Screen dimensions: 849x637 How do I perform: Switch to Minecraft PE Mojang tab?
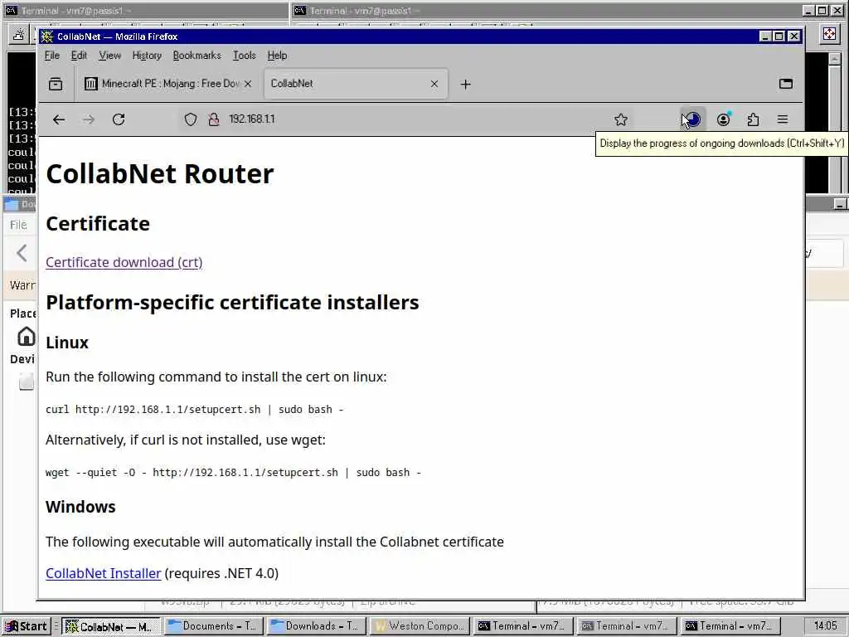point(167,84)
